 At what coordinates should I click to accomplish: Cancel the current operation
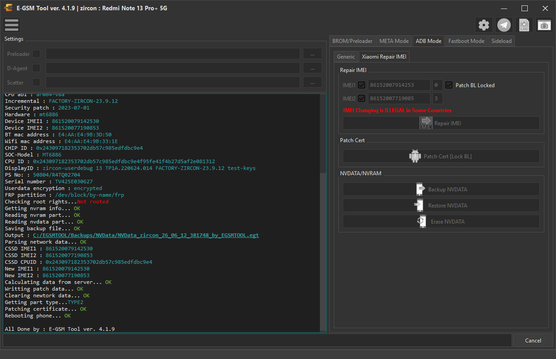[533, 340]
